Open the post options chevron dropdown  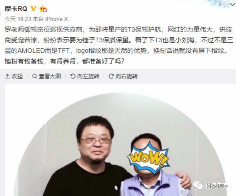coord(233,5)
